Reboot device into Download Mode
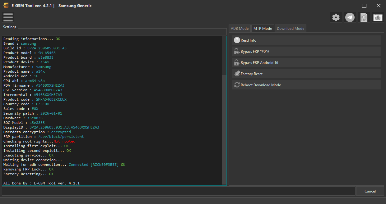The width and height of the screenshot is (386, 204). (x=306, y=85)
